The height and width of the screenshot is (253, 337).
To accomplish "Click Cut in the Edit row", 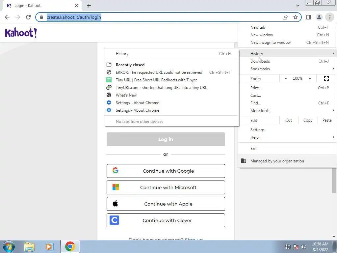I will point(289,120).
